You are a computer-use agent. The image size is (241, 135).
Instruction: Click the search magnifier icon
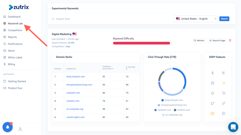tap(53, 19)
